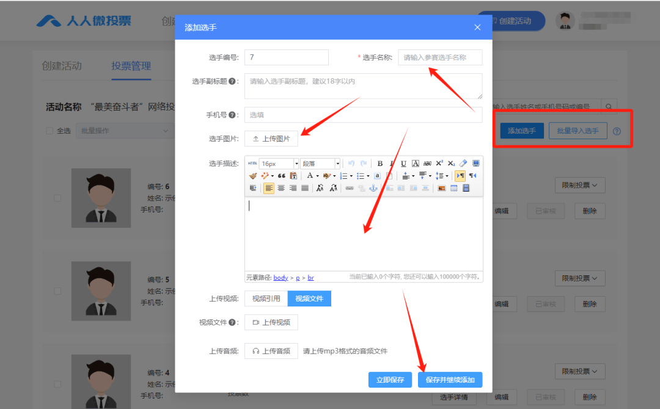Screen dimensions: 660x409
Task: Click paste-as-plain-text clipboard icon
Action: click(294, 176)
